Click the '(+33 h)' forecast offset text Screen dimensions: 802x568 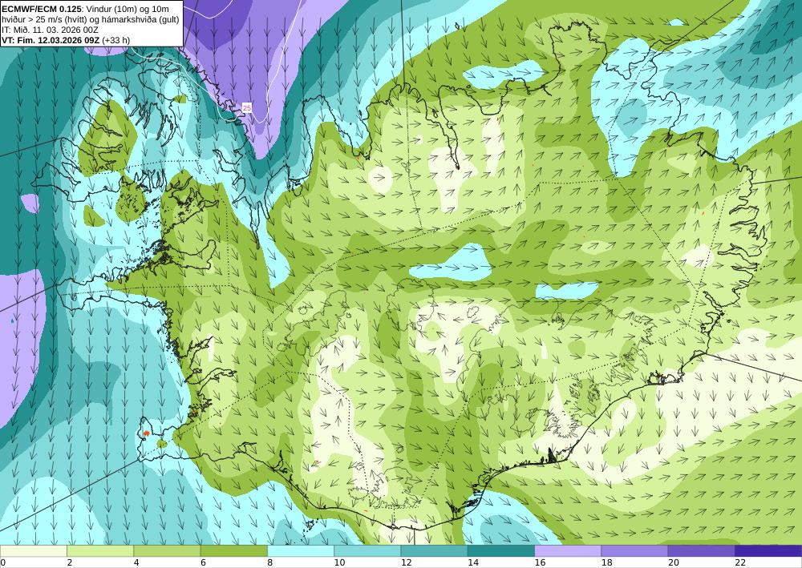click(x=116, y=40)
